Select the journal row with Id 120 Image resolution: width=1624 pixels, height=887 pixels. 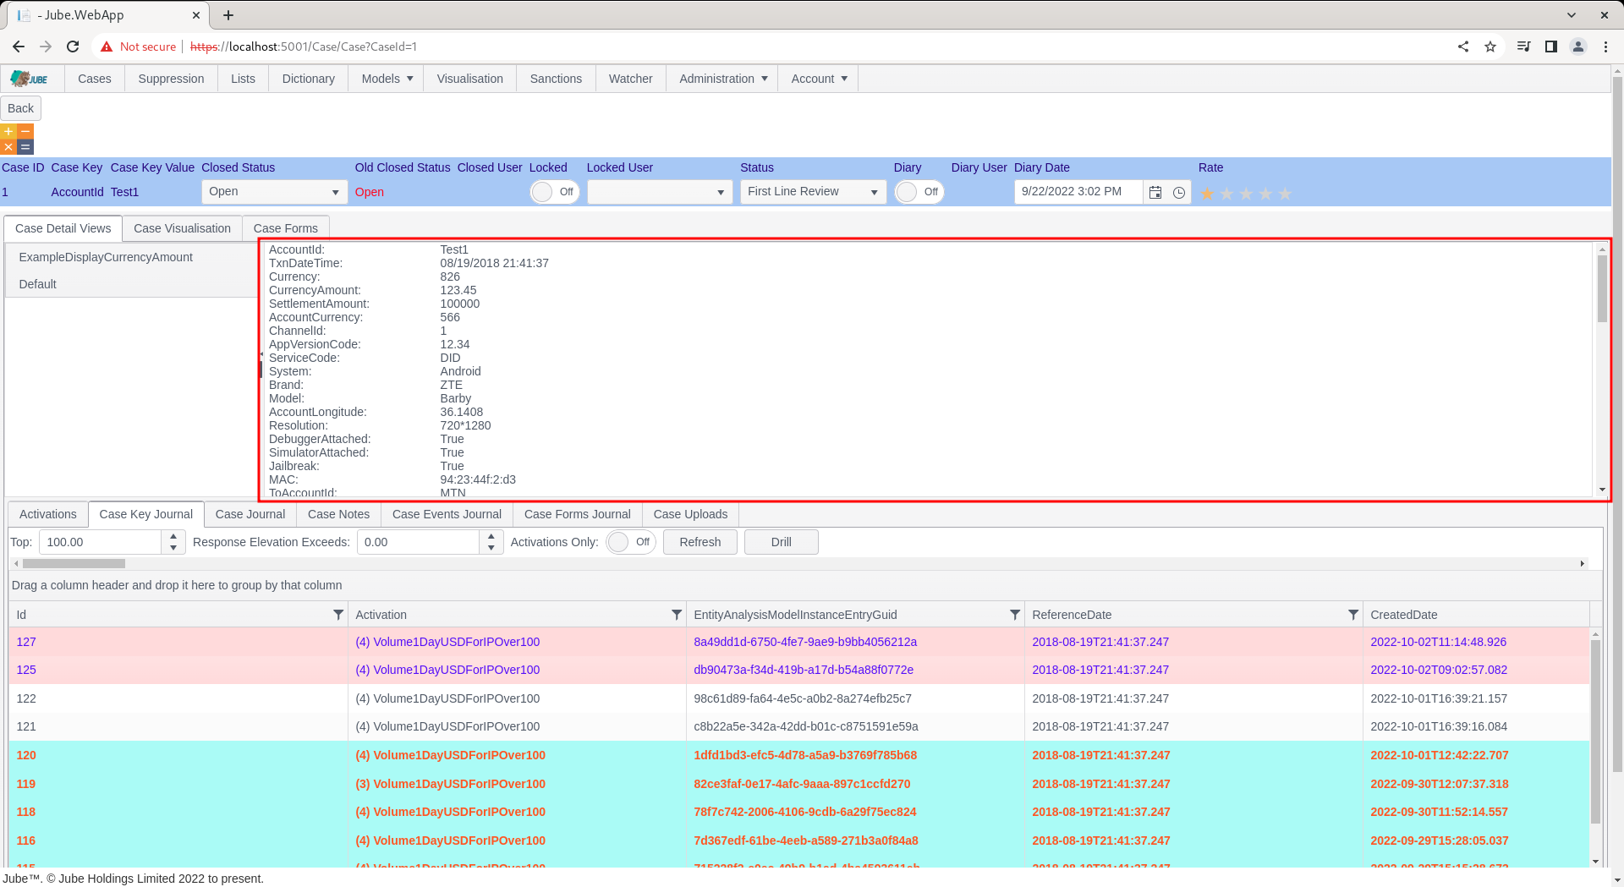pyautogui.click(x=799, y=755)
